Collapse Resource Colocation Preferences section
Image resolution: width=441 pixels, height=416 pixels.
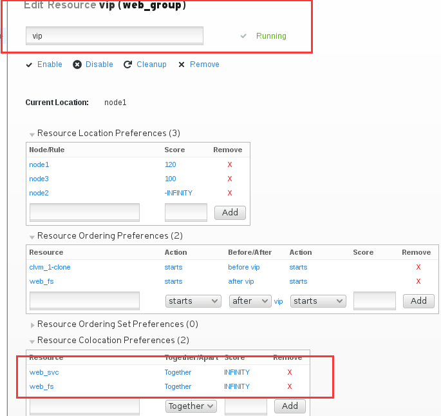click(32, 342)
